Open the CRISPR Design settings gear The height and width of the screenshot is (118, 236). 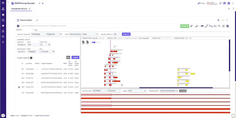31,58
